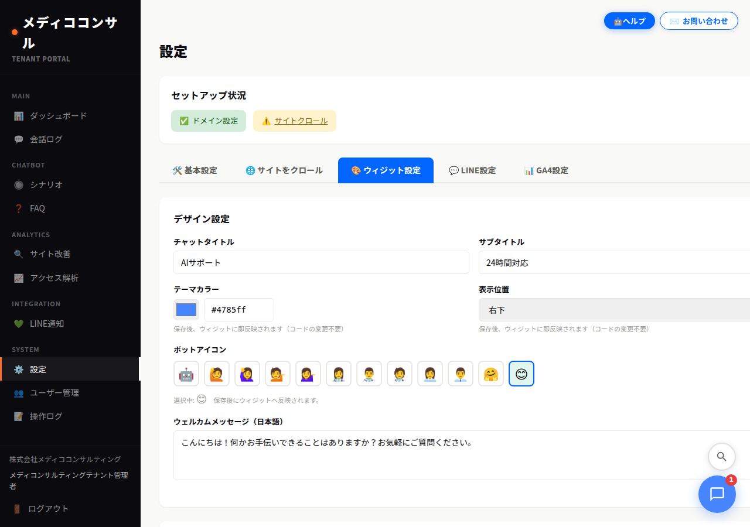Click the floating magnifier search icon

click(721, 457)
